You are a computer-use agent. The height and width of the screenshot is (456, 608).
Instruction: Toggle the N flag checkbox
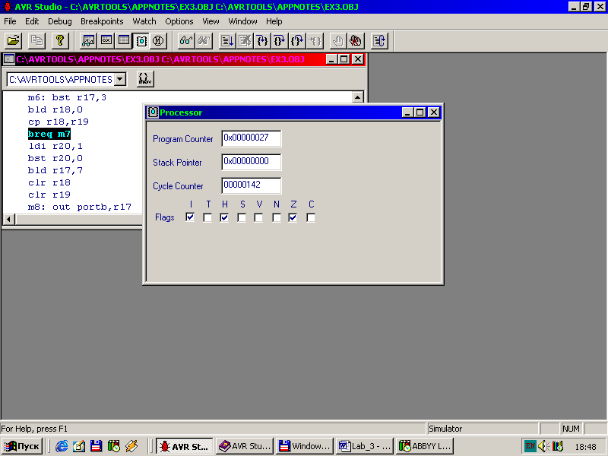coord(277,217)
